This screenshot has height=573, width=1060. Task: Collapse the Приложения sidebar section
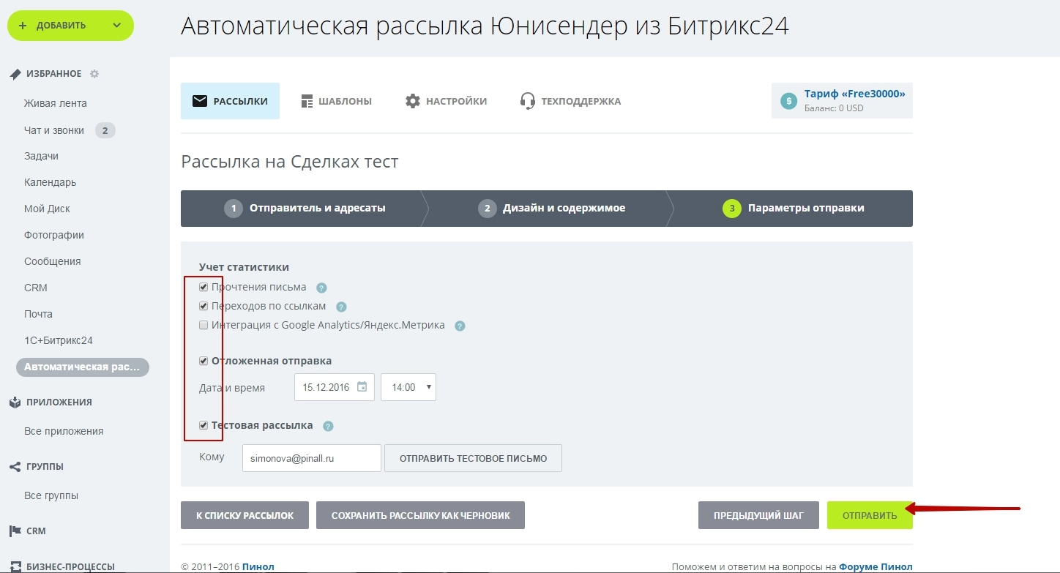[59, 402]
